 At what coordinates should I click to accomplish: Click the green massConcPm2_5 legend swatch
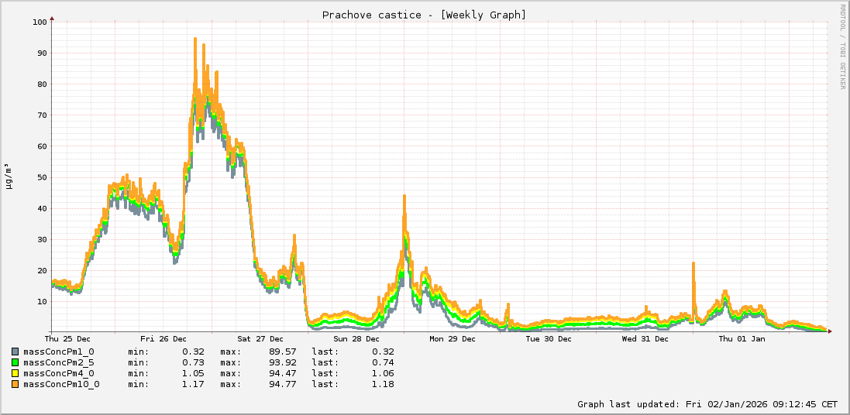(x=15, y=362)
